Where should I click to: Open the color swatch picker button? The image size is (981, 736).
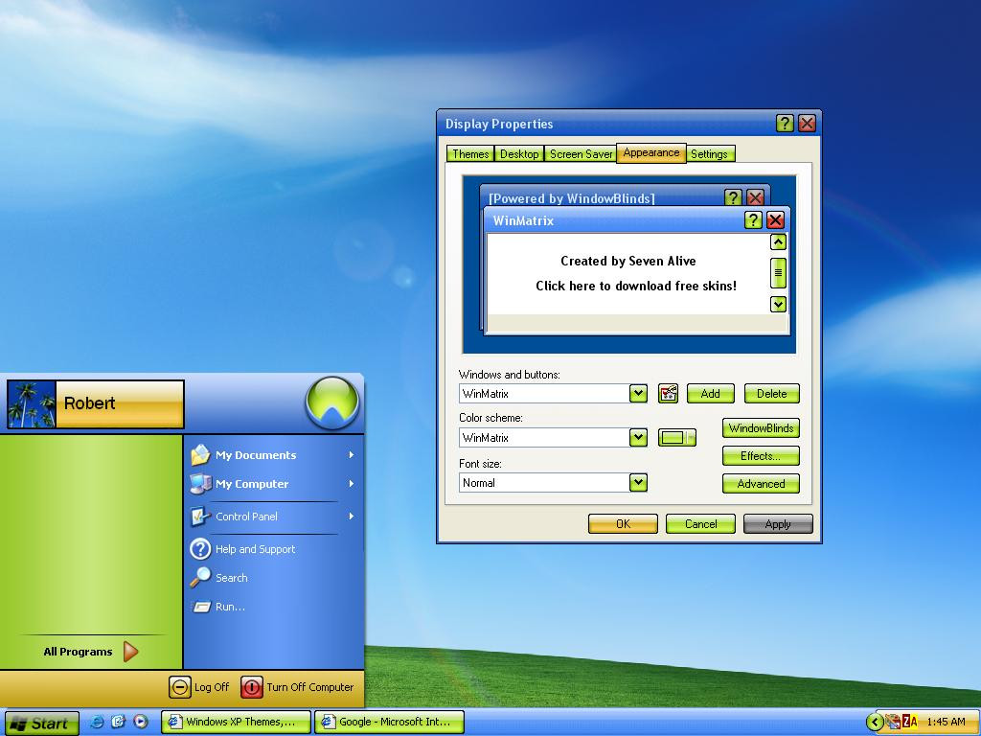tap(677, 437)
